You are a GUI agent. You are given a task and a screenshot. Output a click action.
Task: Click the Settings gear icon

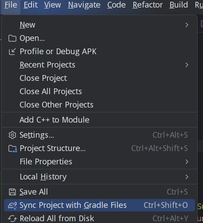(12, 135)
